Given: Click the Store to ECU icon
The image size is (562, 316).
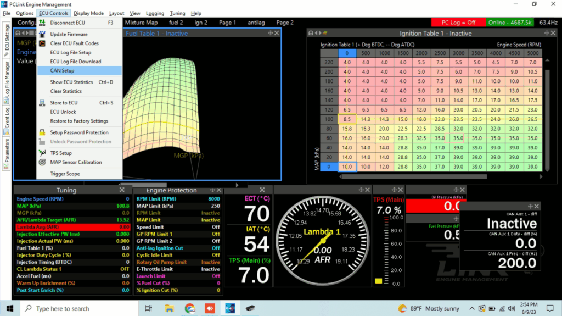Looking at the screenshot, I should (42, 103).
